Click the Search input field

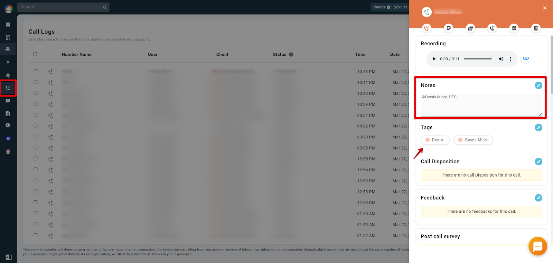[x=63, y=7]
